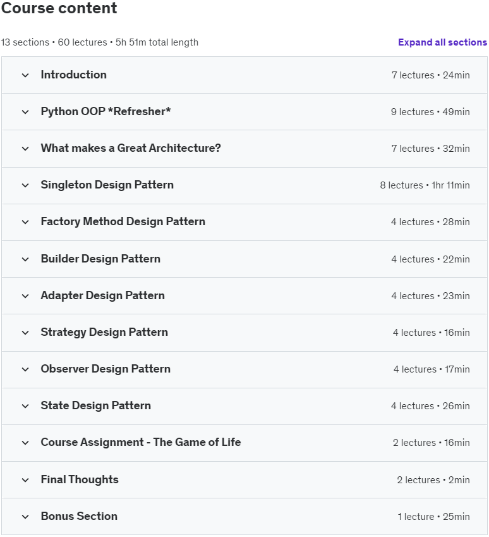Expand the State Design Pattern chevron
The height and width of the screenshot is (537, 489).
point(25,406)
